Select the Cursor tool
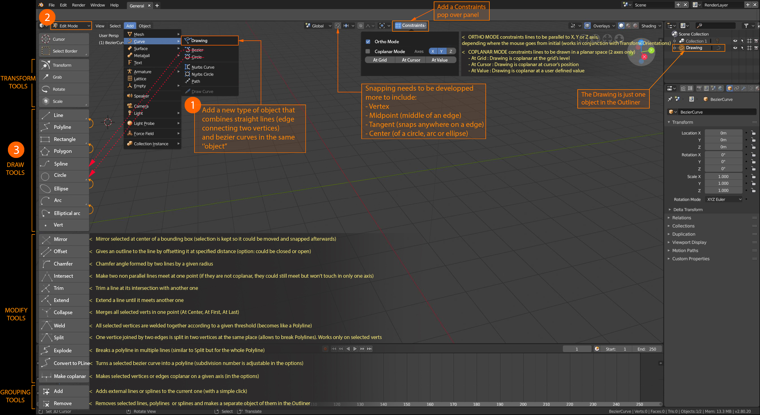 click(x=64, y=39)
